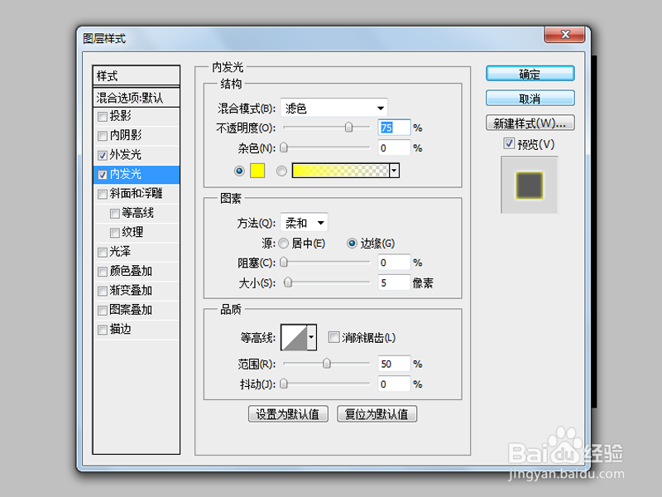Viewport: 662px width, 497px height.
Task: Click the 范围 range value field
Action: tap(395, 364)
